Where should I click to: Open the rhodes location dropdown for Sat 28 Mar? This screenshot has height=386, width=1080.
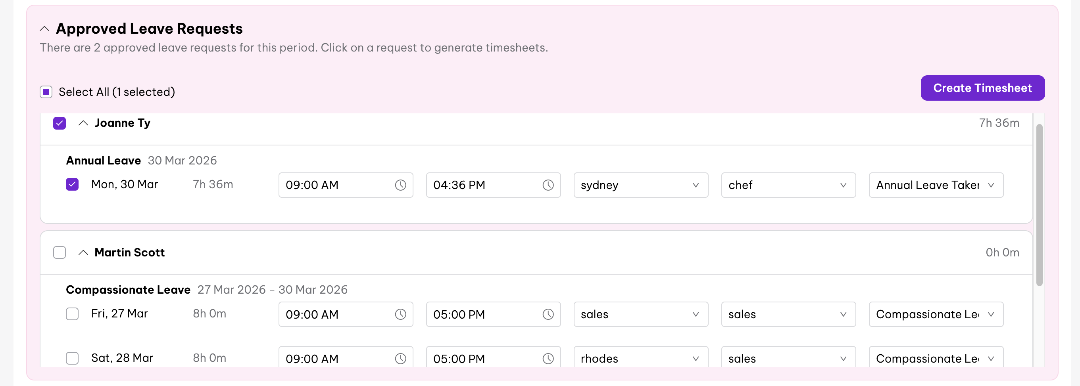tap(640, 358)
